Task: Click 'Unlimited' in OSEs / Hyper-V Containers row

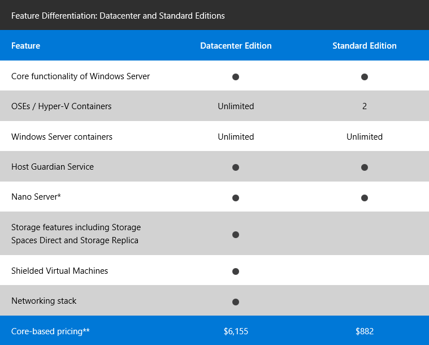Action: (x=236, y=106)
